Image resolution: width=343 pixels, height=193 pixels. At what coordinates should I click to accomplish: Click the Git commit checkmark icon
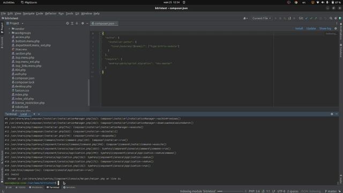311,18
